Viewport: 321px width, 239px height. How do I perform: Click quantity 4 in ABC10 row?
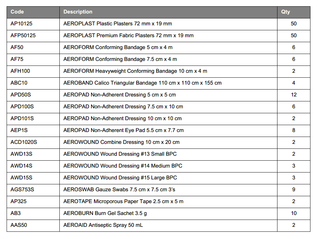[294, 83]
